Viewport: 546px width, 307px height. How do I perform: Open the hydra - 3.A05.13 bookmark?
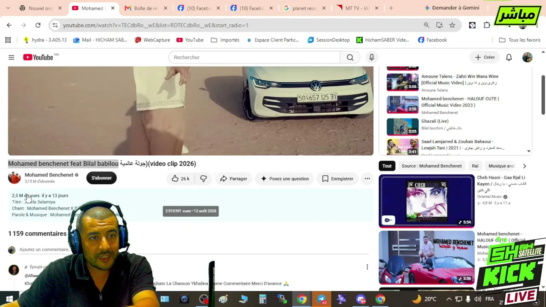pos(45,40)
